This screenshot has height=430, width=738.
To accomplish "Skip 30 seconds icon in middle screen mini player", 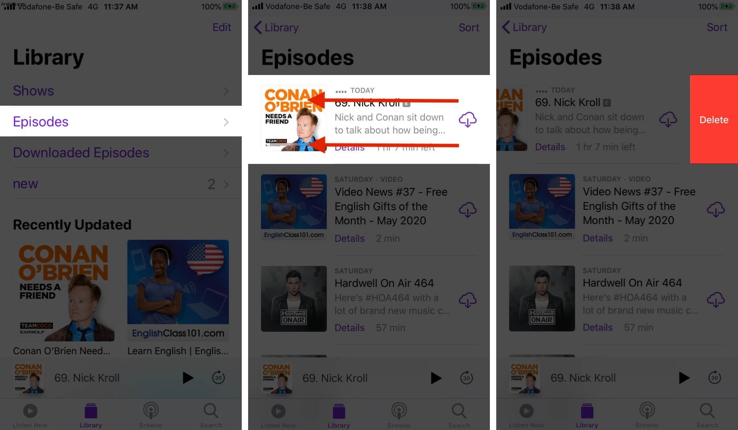I will click(466, 378).
